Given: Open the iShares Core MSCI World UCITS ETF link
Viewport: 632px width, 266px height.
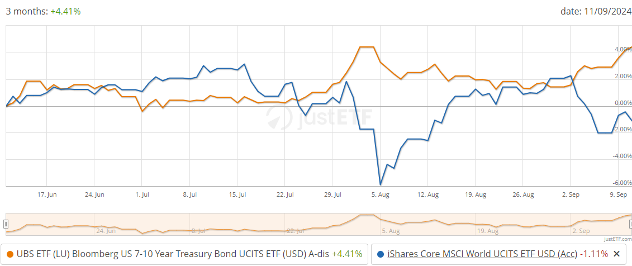Looking at the screenshot, I should click(x=482, y=254).
